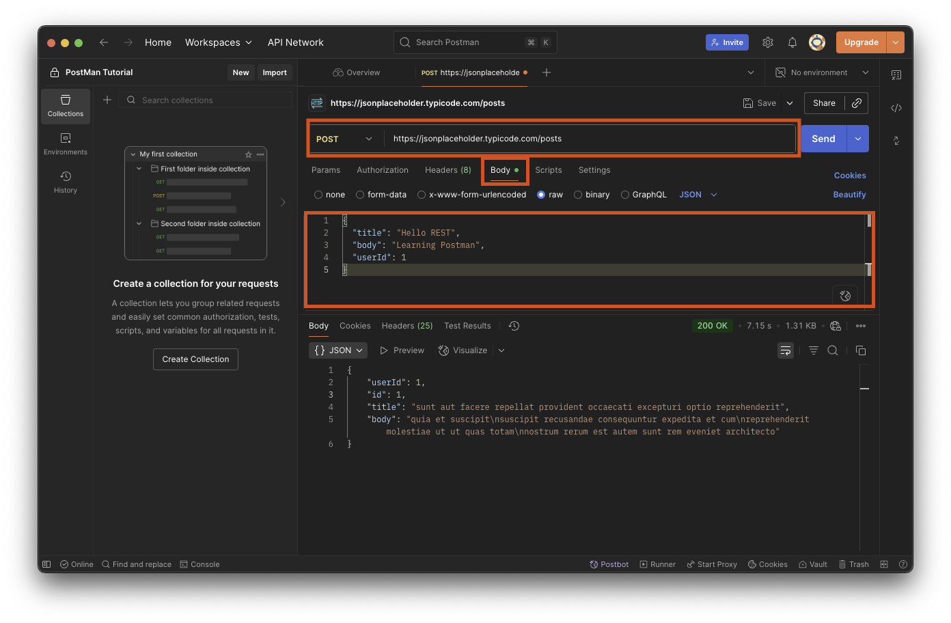Switch to the Scripts tab
This screenshot has height=623, width=951.
549,170
